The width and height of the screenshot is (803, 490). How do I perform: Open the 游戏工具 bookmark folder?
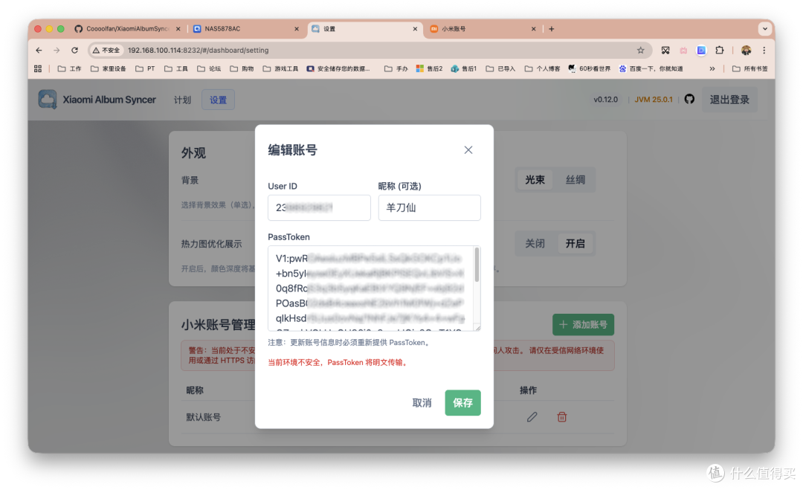(280, 68)
